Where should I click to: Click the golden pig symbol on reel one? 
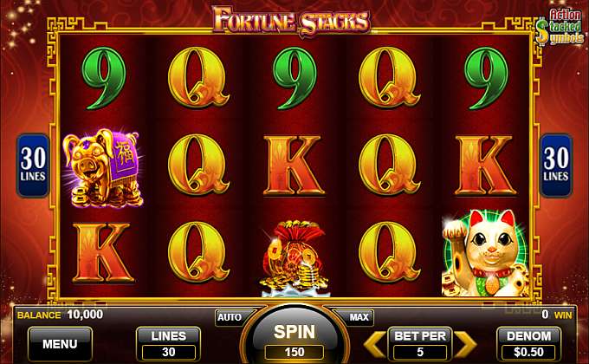(103, 168)
